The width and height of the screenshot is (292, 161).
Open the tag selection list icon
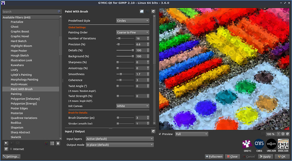tap(52, 143)
